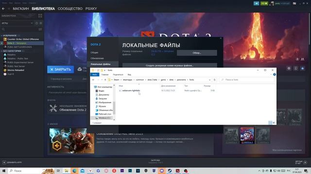Click Explorer back navigation arrow
Viewport: 311px width, 174px height.
click(x=93, y=80)
